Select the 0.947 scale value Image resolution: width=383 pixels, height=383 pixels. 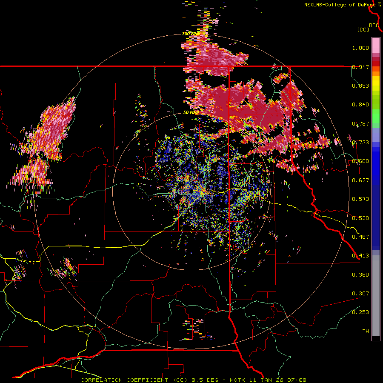pos(360,67)
